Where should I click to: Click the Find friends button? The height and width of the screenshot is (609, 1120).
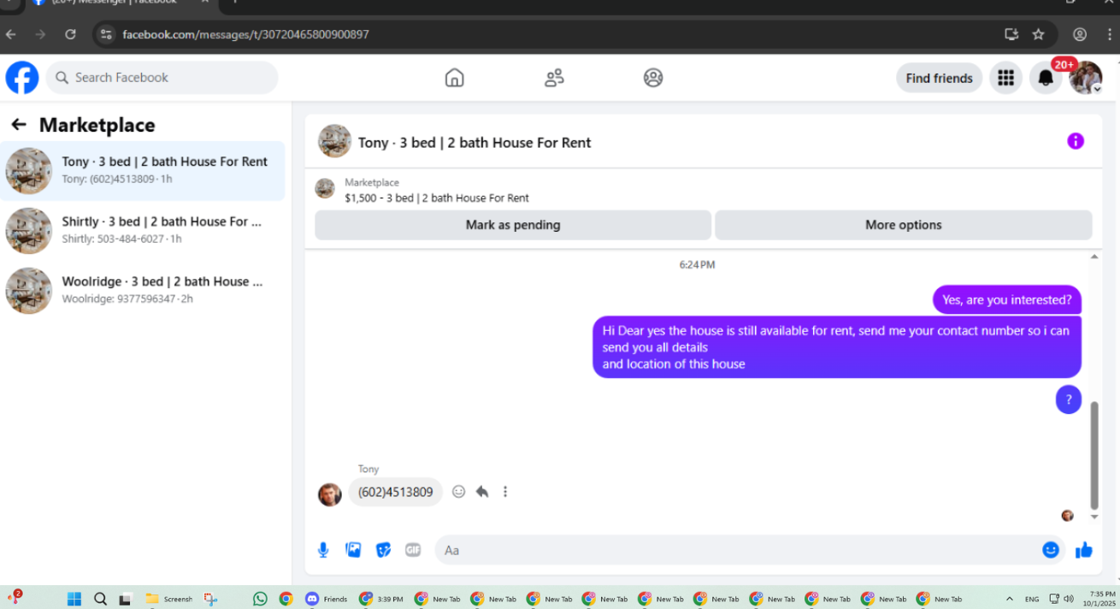click(x=939, y=78)
